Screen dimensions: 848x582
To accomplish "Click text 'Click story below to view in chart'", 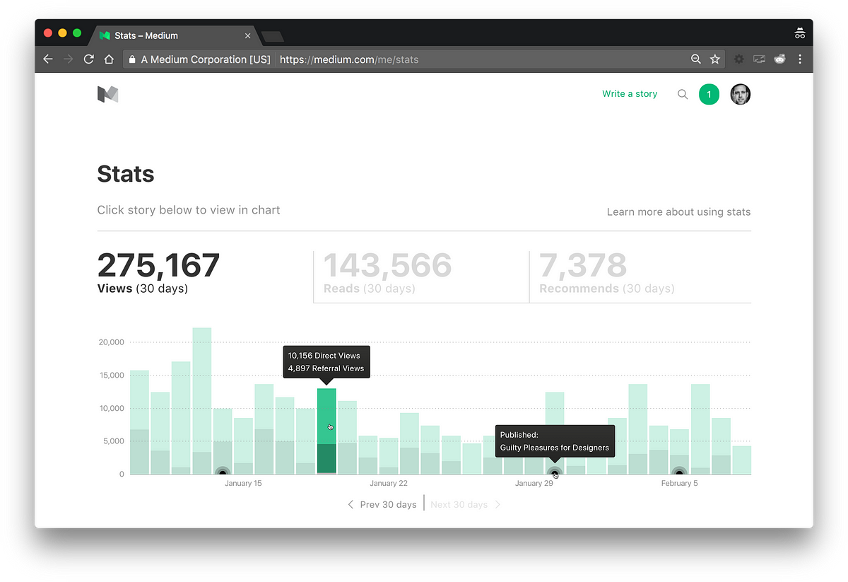I will [x=189, y=210].
